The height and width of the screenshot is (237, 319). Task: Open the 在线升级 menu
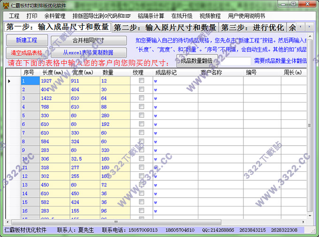point(182,16)
